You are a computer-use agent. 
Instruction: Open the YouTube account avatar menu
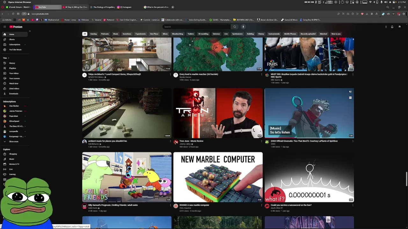[399, 27]
